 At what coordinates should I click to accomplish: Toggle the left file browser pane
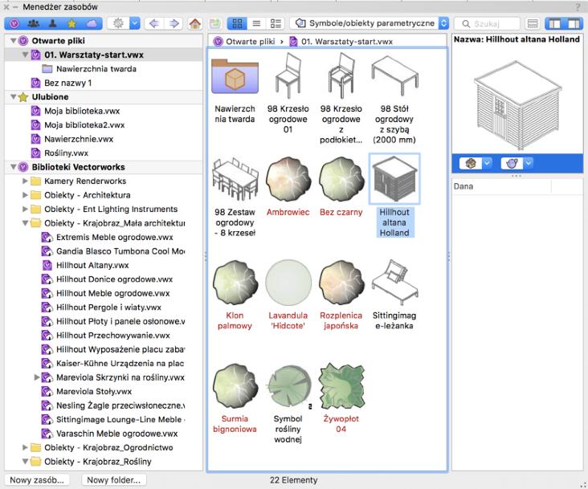click(x=554, y=23)
